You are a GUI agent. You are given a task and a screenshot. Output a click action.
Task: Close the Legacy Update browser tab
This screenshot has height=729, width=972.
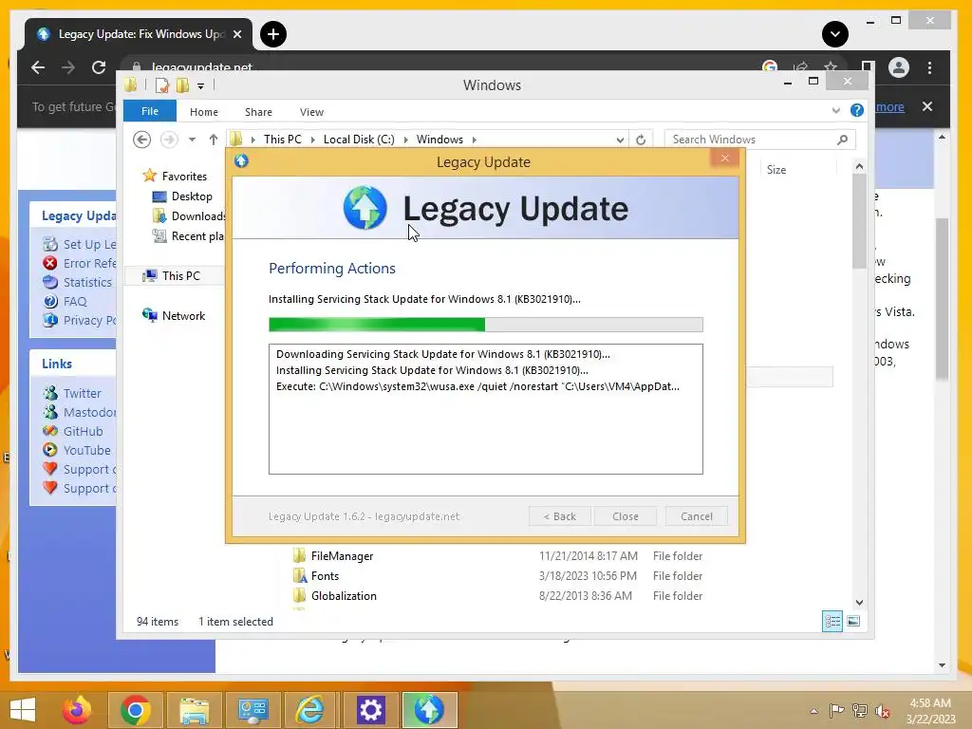pyautogui.click(x=236, y=34)
